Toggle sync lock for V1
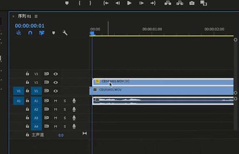Viewport: 239px width, 154px height. (x=47, y=91)
